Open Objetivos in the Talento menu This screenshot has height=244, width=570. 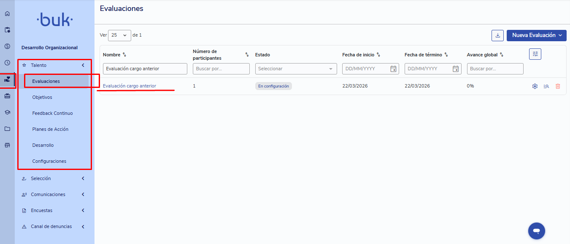point(42,97)
